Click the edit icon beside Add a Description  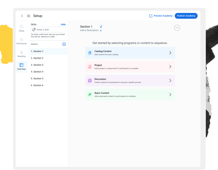(101, 30)
